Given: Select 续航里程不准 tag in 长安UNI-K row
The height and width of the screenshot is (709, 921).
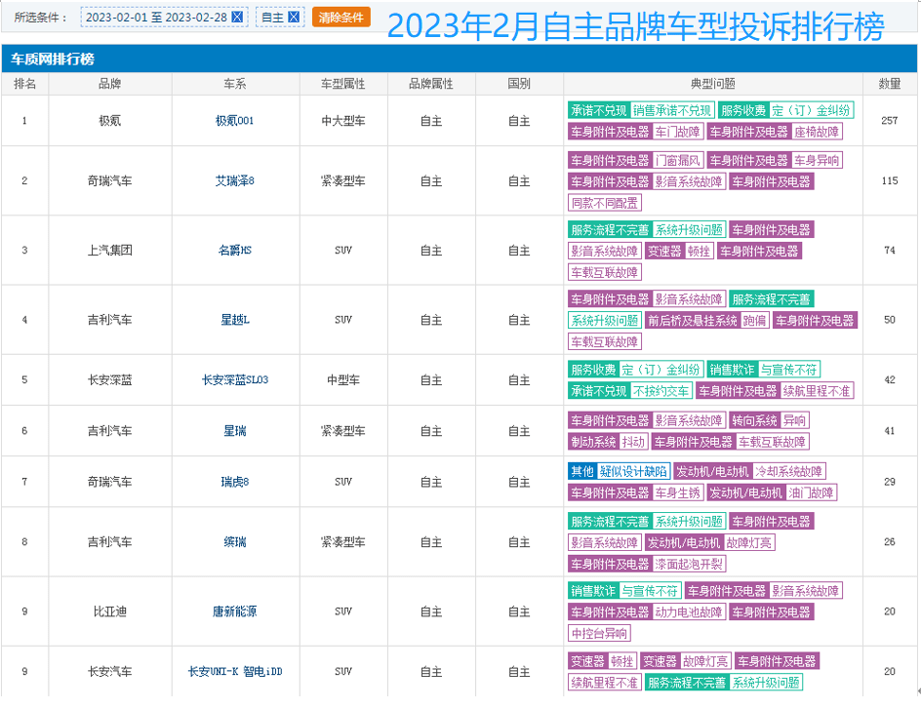Looking at the screenshot, I should coord(605,683).
